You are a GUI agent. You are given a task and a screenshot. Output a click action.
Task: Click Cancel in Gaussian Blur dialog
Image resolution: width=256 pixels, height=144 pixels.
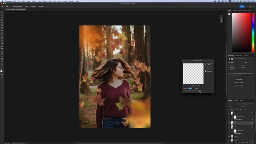point(209,68)
